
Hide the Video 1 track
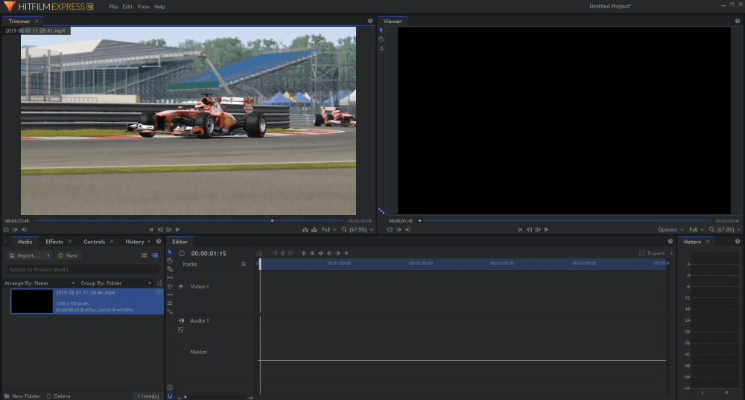coord(180,286)
